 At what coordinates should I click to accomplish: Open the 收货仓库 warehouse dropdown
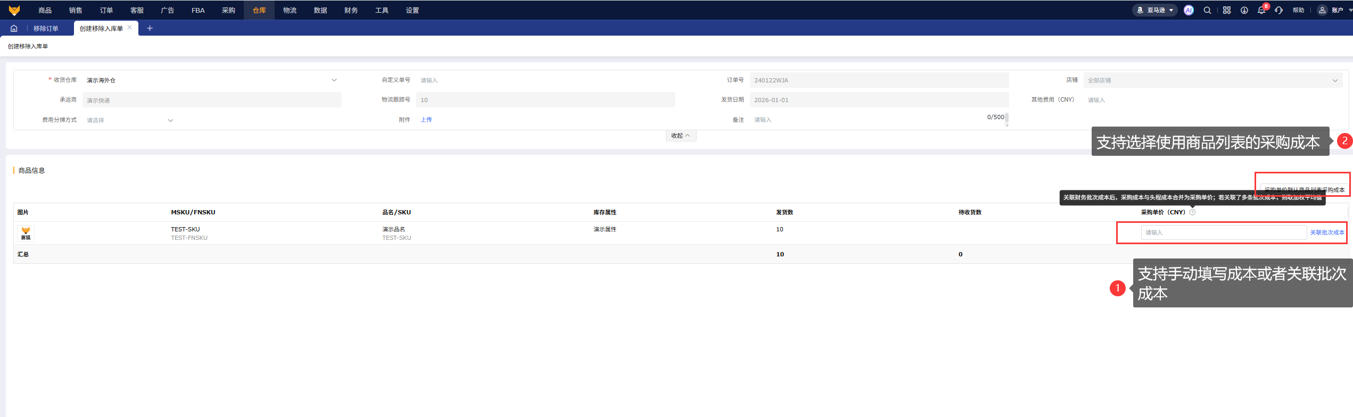(212, 80)
